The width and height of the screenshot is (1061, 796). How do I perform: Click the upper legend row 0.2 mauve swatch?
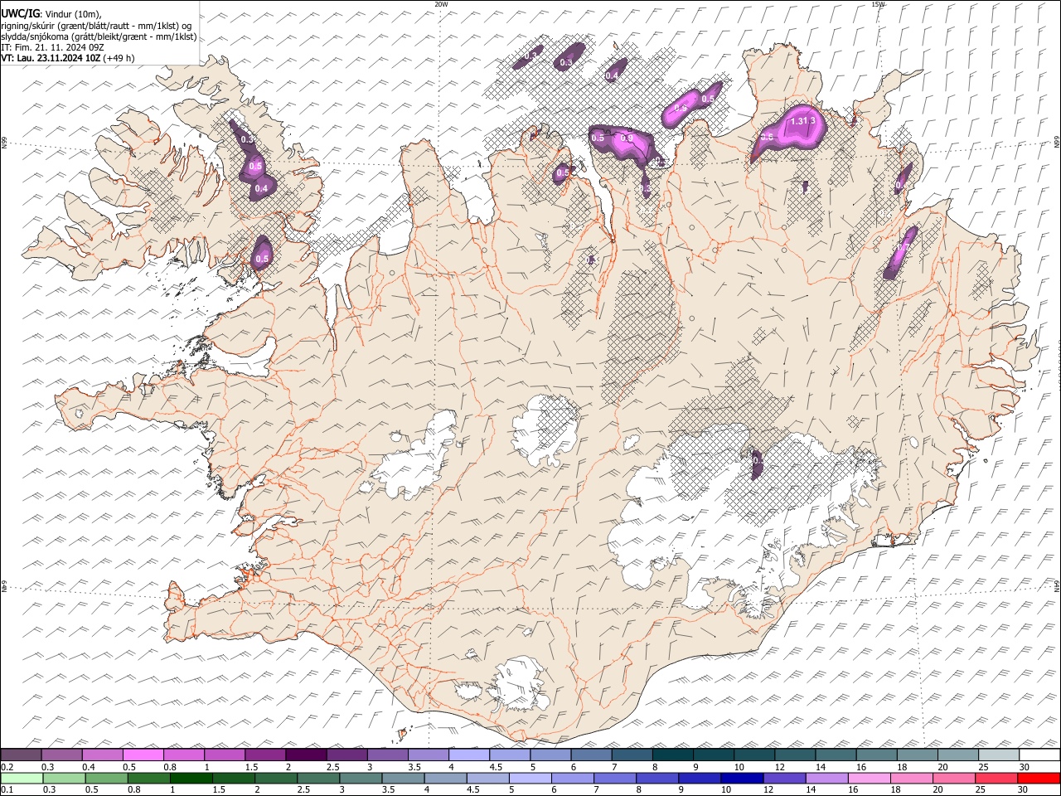point(22,755)
